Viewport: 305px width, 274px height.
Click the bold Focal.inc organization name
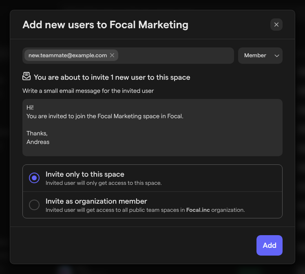(x=198, y=210)
